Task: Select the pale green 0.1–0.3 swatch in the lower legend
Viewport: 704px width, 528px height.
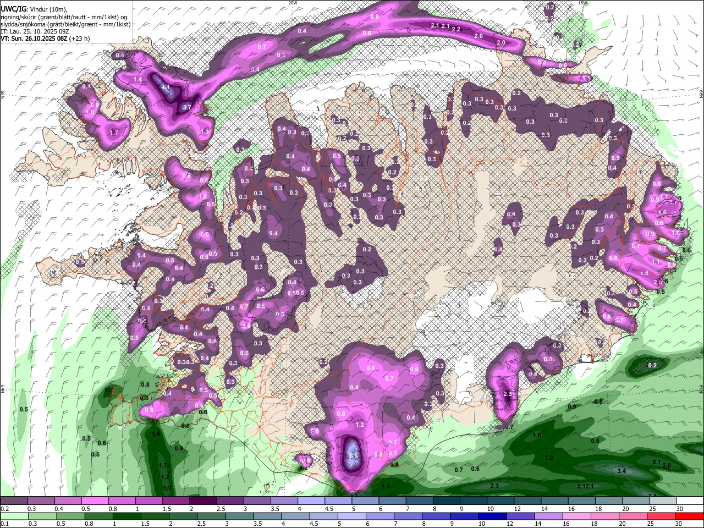Action: tap(14, 516)
